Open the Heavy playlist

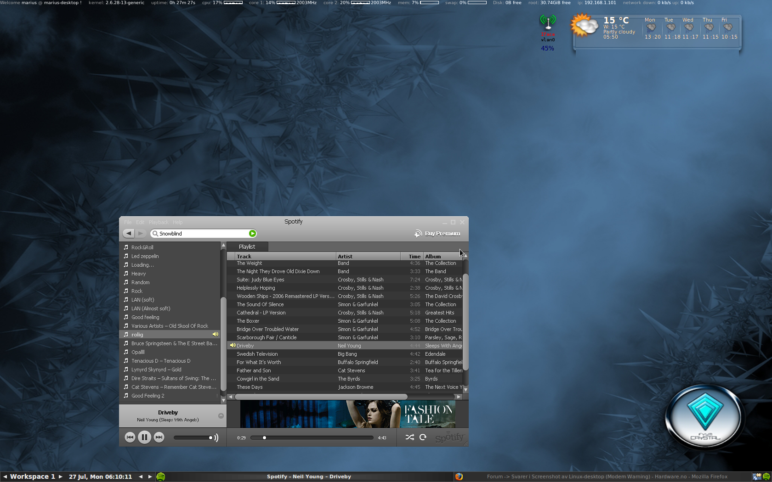pyautogui.click(x=170, y=274)
